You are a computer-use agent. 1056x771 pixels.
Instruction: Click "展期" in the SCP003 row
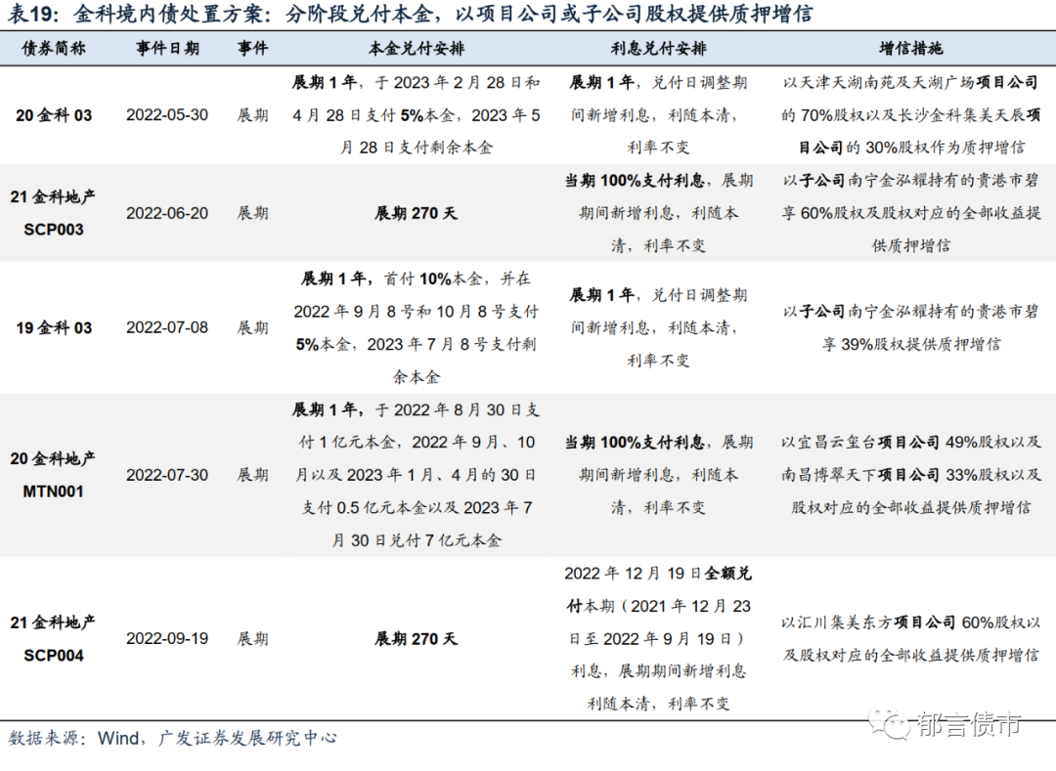(252, 213)
